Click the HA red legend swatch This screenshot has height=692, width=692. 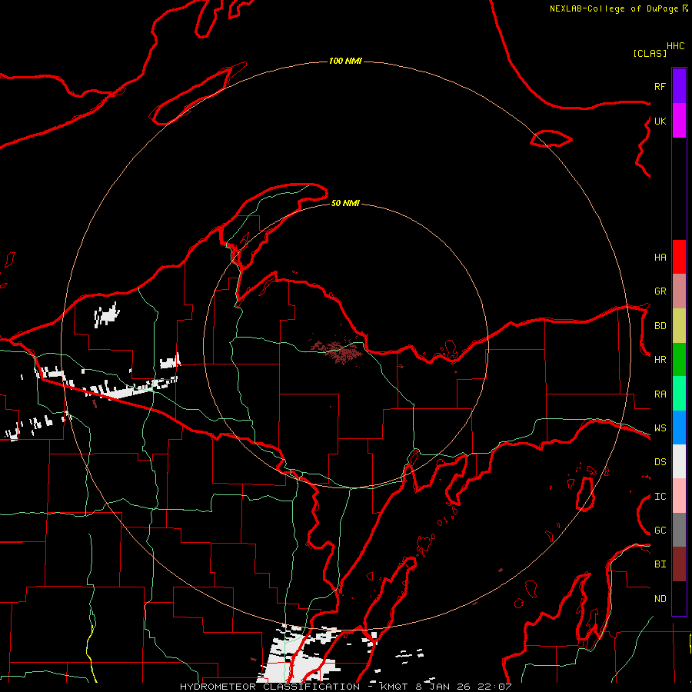point(679,257)
